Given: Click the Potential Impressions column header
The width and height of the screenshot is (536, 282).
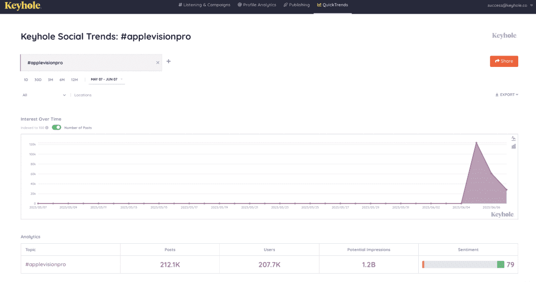Looking at the screenshot, I should pos(368,250).
